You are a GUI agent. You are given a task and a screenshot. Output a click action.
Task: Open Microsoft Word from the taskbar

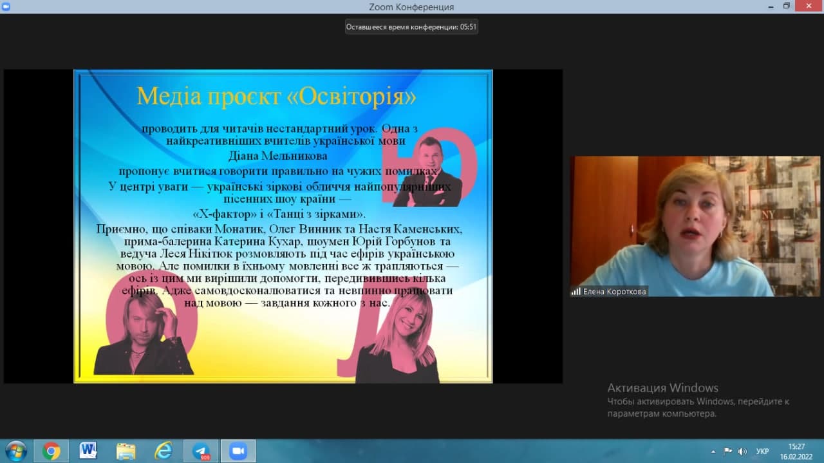tap(88, 451)
